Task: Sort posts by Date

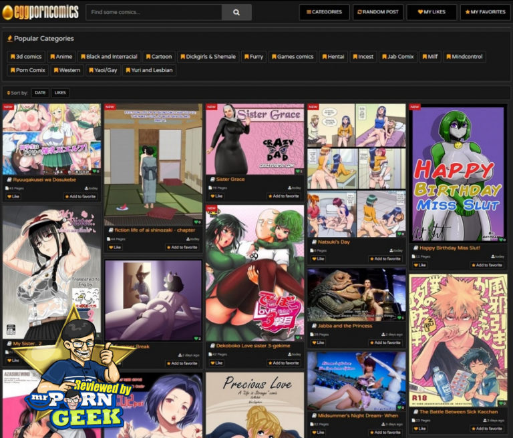Action: tap(40, 93)
